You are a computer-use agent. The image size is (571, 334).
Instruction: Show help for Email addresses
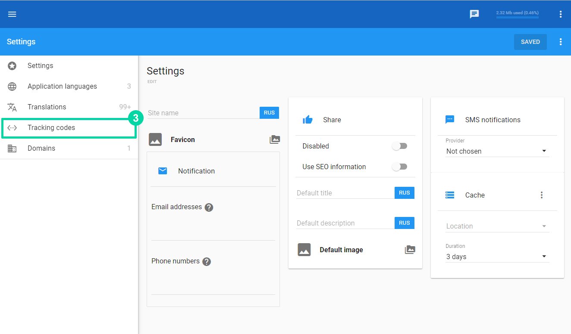[x=209, y=207]
